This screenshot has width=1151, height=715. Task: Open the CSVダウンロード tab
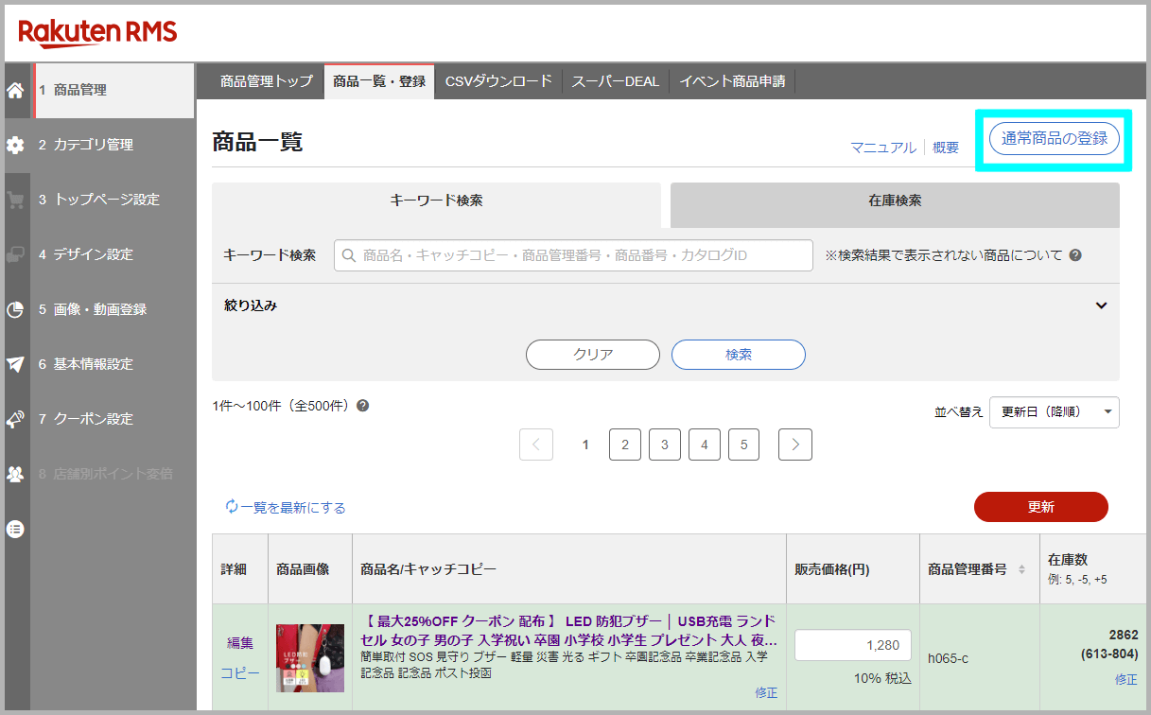(498, 81)
